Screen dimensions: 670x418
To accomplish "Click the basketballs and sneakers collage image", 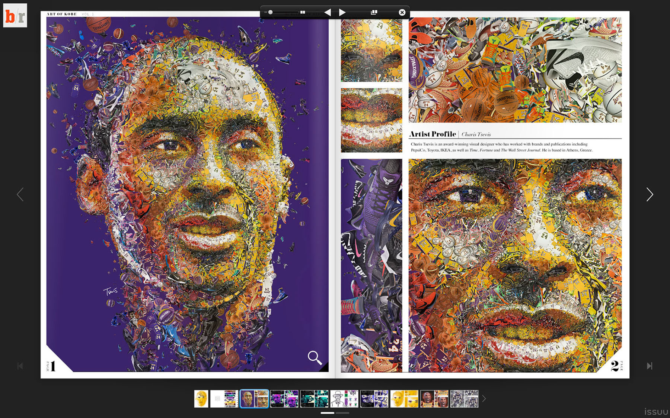I will pyautogui.click(x=515, y=70).
